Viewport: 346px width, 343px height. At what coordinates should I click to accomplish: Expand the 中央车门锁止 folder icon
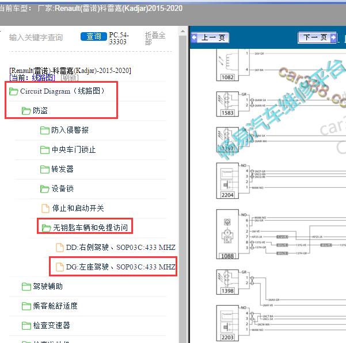[x=45, y=150]
